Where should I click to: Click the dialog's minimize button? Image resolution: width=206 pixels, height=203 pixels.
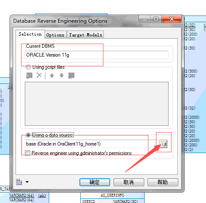pyautogui.click(x=145, y=19)
